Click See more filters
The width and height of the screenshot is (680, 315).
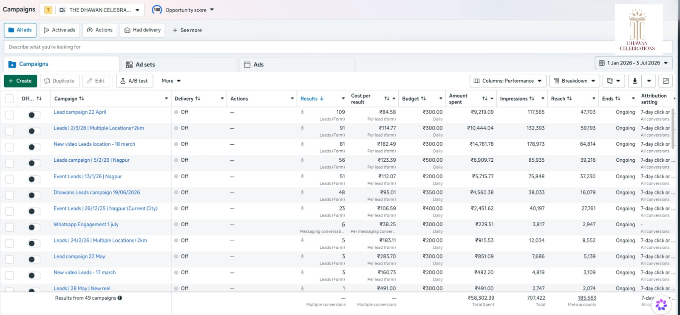coord(187,30)
